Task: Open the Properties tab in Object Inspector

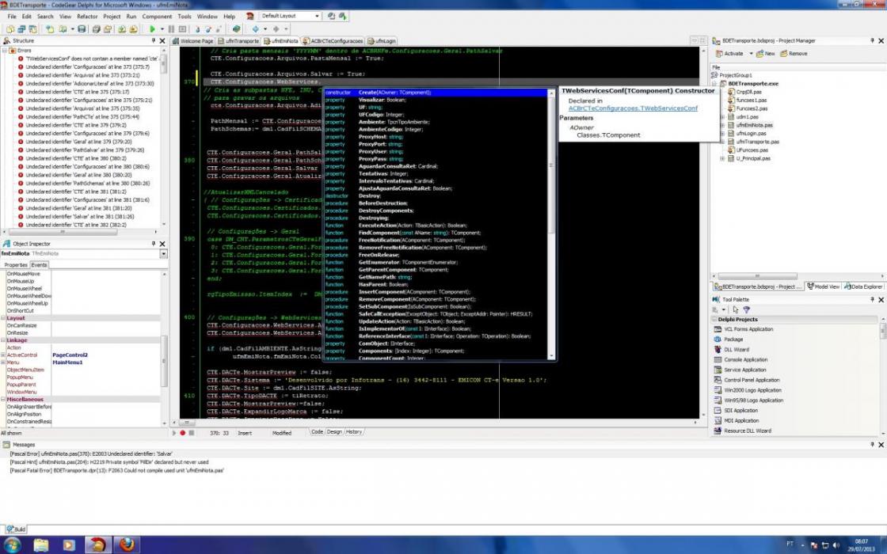Action: [x=15, y=264]
